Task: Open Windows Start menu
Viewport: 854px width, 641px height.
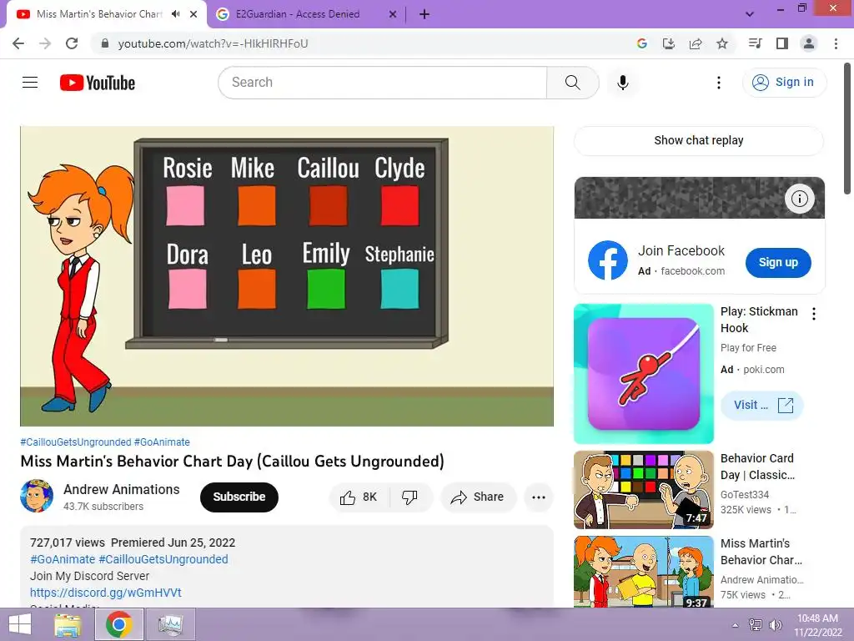Action: (20, 624)
